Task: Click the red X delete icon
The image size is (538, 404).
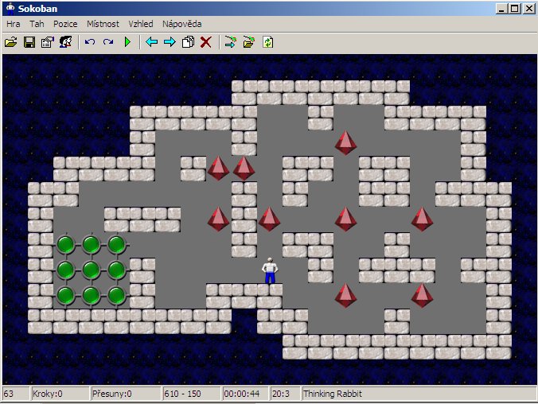Action: coord(206,42)
